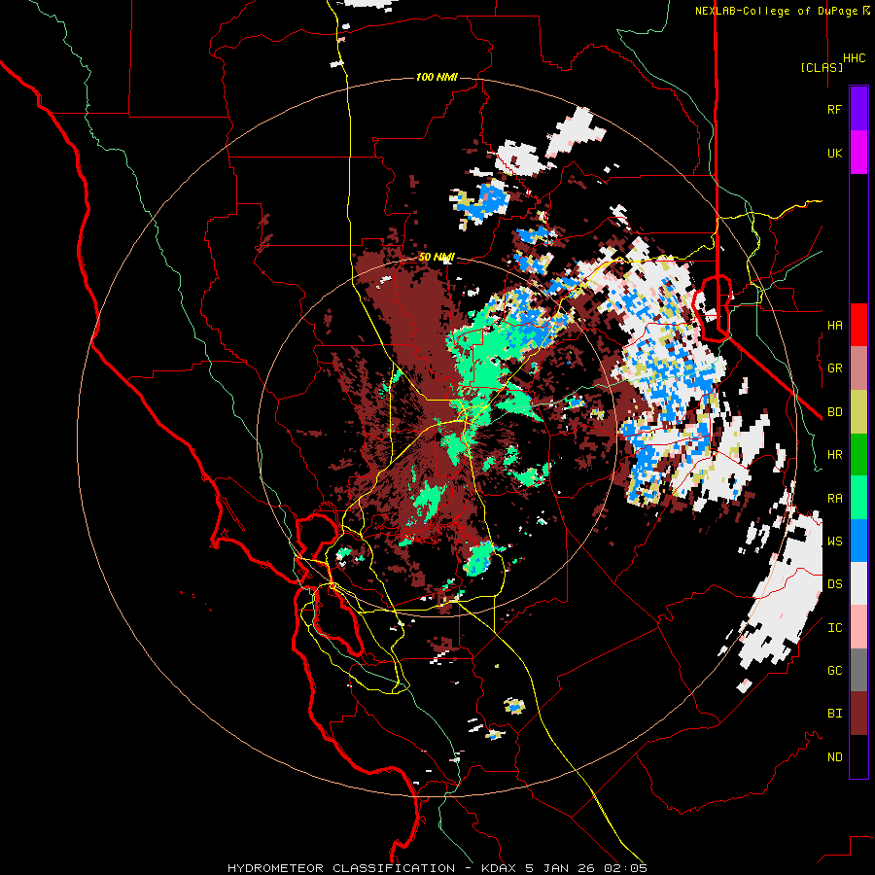875x875 pixels.
Task: Click the HA red legend swatch
Action: pyautogui.click(x=858, y=325)
